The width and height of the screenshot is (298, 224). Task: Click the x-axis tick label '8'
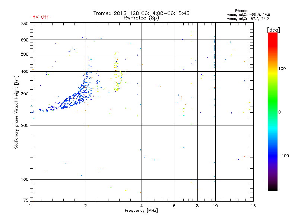coord(197,206)
